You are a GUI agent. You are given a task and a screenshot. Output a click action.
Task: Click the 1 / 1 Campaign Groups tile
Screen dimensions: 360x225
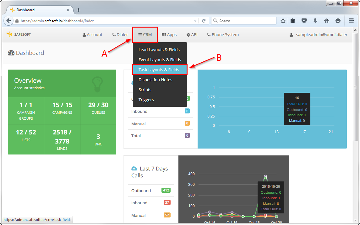(26, 111)
